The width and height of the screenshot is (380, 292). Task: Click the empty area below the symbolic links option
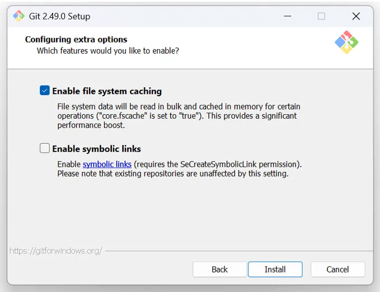pos(190,213)
